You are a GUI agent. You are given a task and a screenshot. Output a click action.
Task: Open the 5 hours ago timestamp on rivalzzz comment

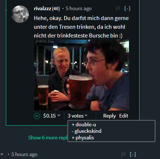[x=79, y=9]
